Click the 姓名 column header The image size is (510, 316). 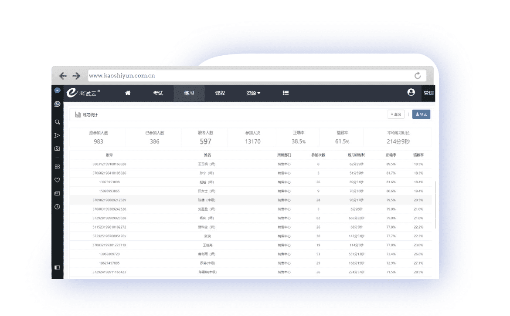pos(207,155)
